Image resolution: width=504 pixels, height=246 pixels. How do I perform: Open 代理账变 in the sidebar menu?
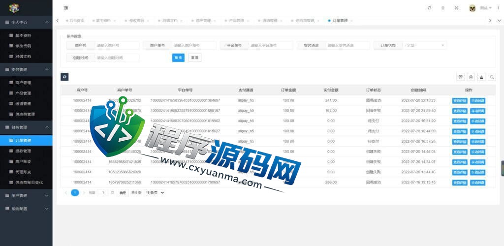pyautogui.click(x=26, y=172)
